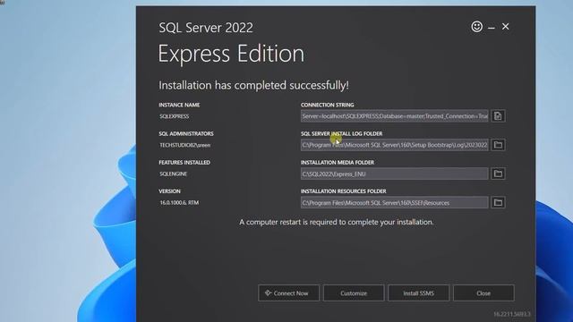Open the SQL Server install log folder
573x322 pixels.
tap(498, 145)
